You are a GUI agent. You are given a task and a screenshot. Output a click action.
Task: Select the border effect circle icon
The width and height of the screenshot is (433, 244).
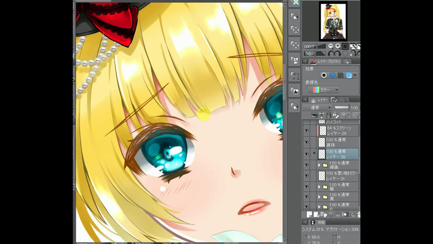(x=323, y=75)
